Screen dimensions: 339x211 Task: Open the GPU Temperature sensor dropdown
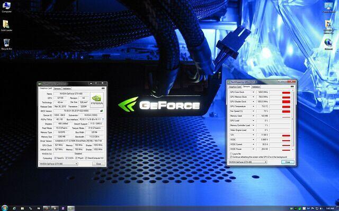253,107
